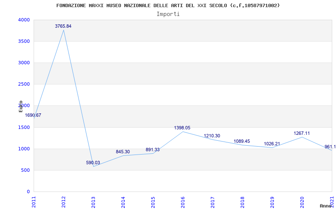Image resolution: width=336 pixels, height=210 pixels.
Task: Click the y-axis value 500
Action: click(25, 171)
